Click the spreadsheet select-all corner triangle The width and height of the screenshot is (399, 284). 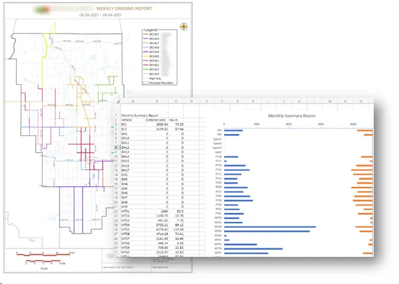[118, 101]
